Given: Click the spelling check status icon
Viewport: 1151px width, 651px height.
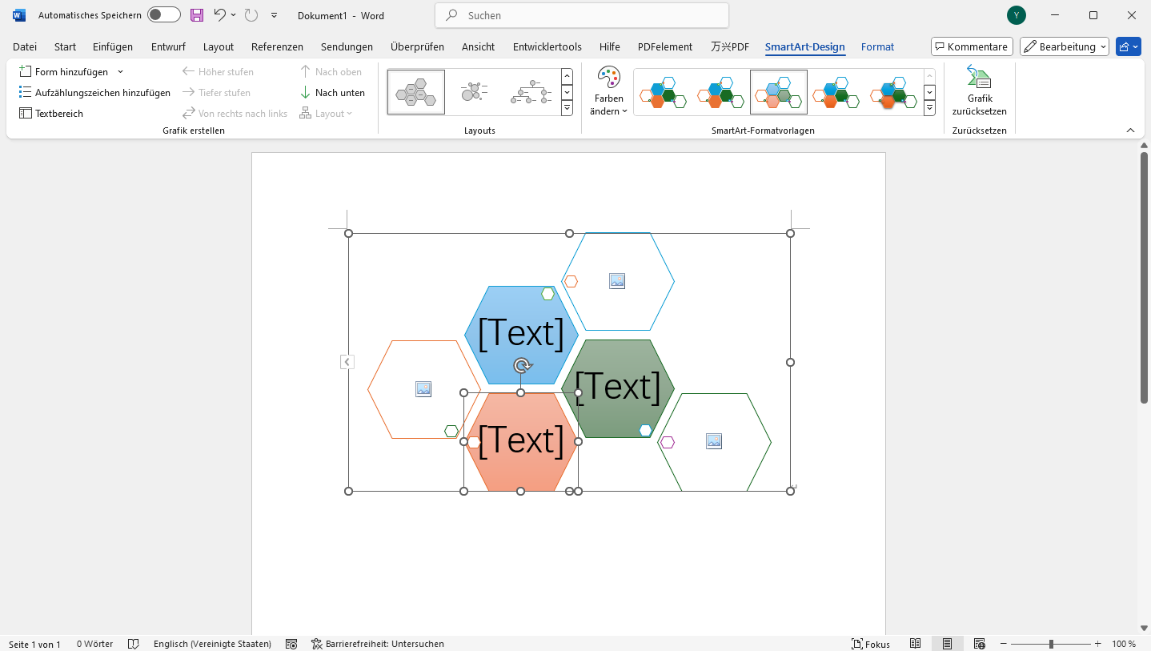Looking at the screenshot, I should [134, 644].
